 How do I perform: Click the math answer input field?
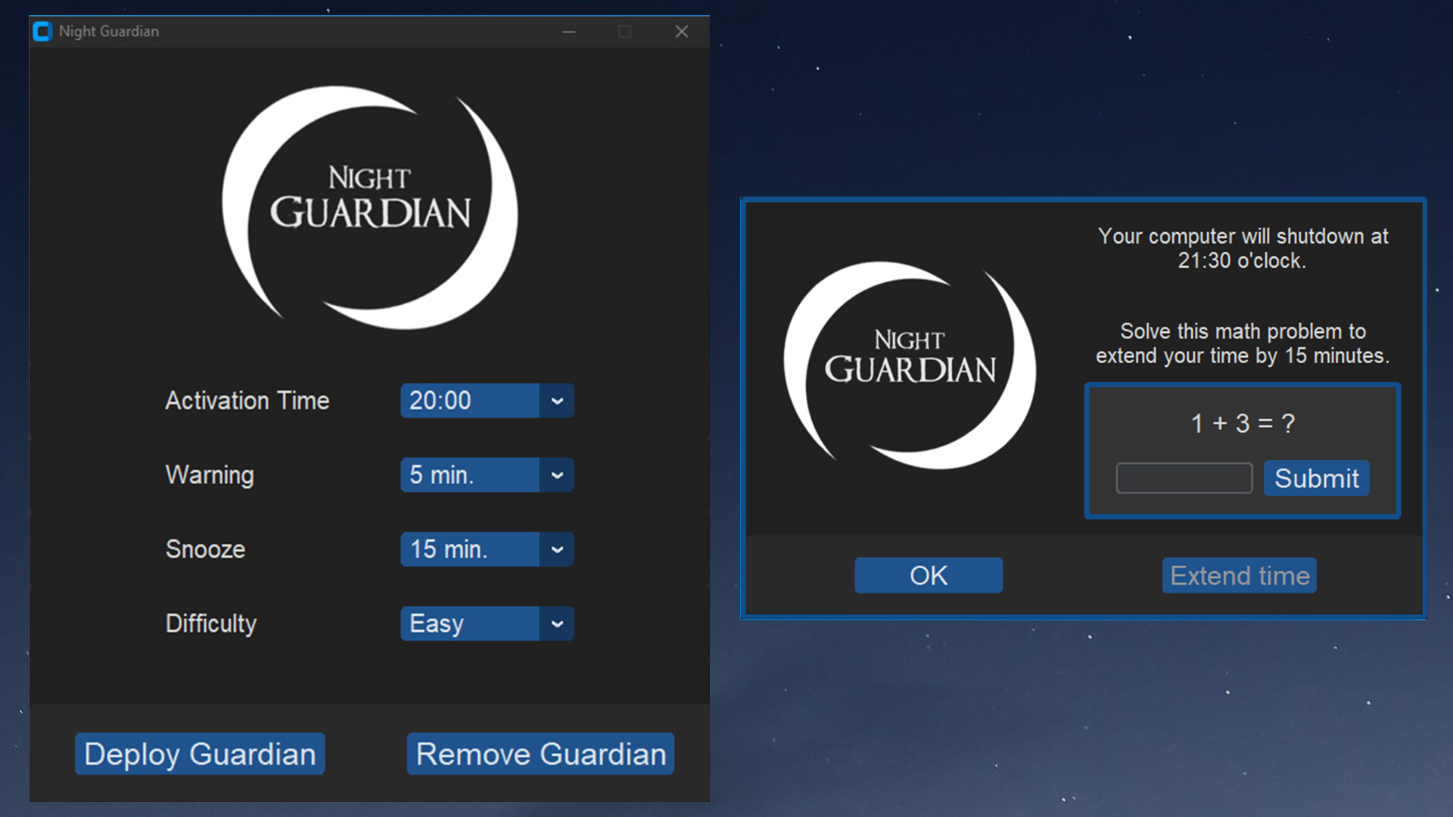tap(1181, 478)
